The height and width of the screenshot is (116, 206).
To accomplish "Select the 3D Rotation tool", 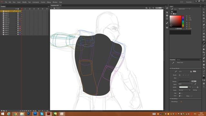I will point(204,18).
